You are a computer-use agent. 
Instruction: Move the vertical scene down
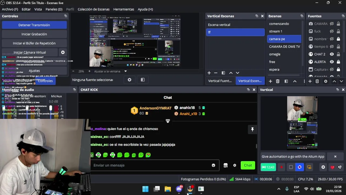[238, 73]
